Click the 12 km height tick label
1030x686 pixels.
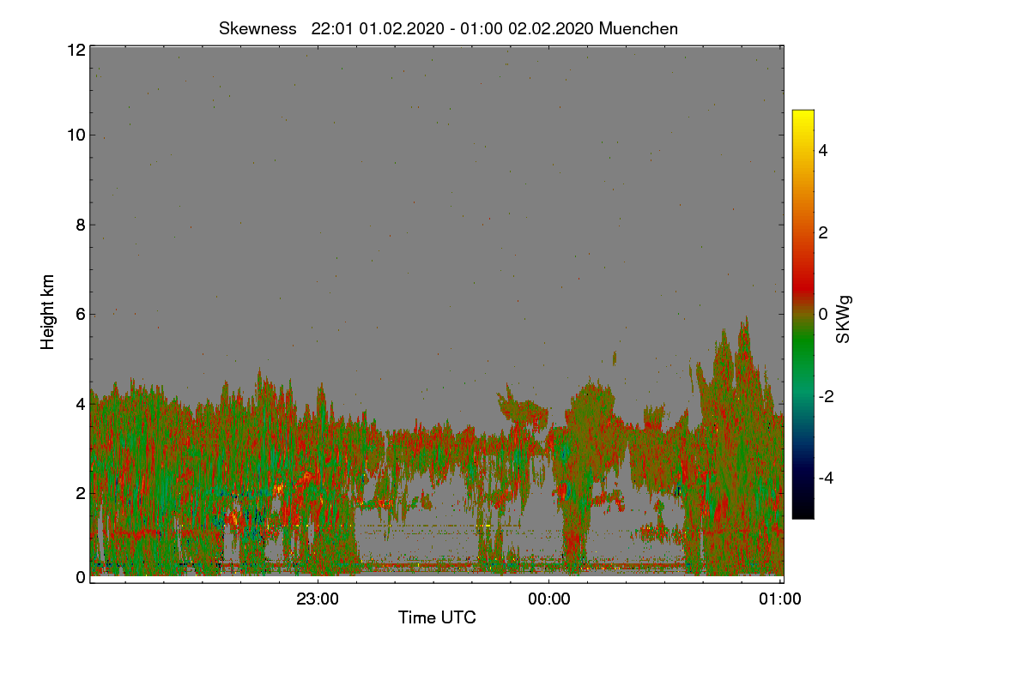76,50
